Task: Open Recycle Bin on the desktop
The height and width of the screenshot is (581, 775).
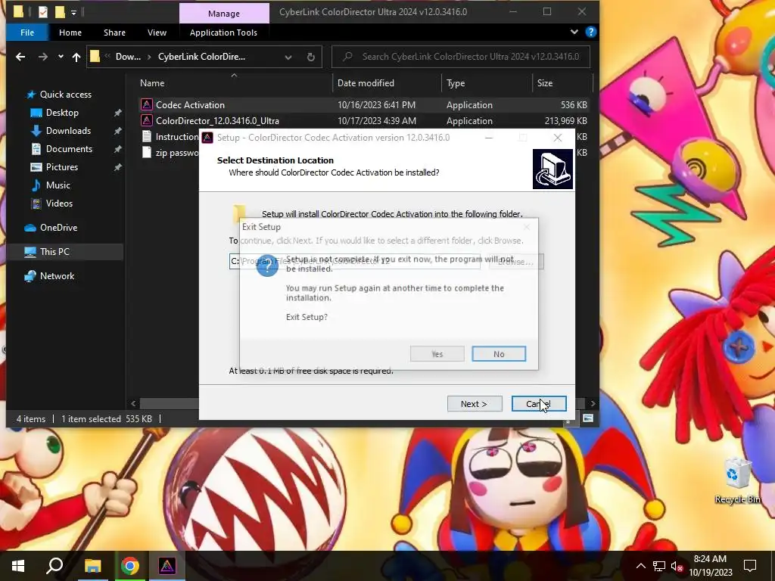Action: [737, 480]
